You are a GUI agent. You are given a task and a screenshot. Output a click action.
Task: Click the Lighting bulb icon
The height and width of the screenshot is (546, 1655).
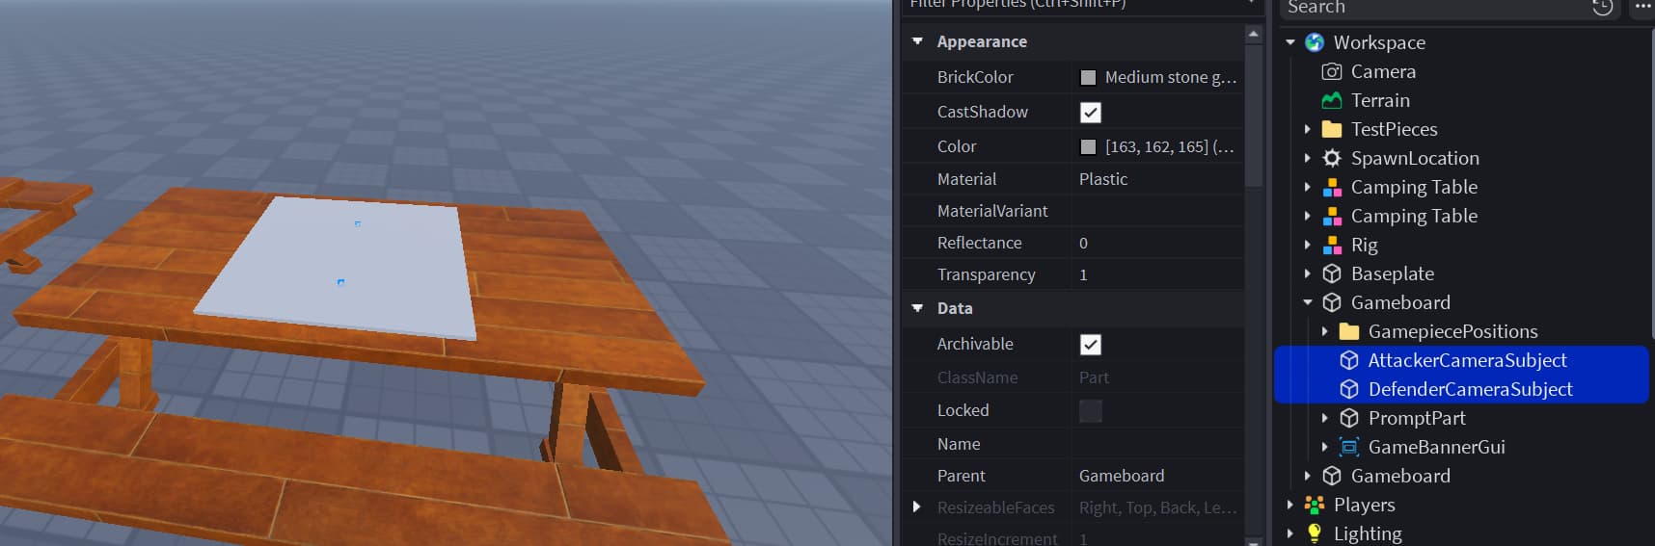(1315, 533)
